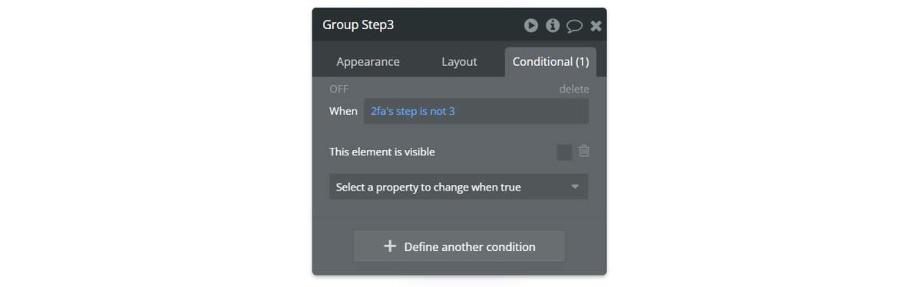This screenshot has height=287, width=921.
Task: Check the This element is visible box
Action: tap(564, 152)
